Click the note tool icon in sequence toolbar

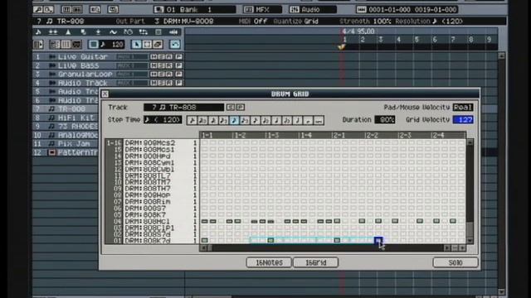[38, 32]
